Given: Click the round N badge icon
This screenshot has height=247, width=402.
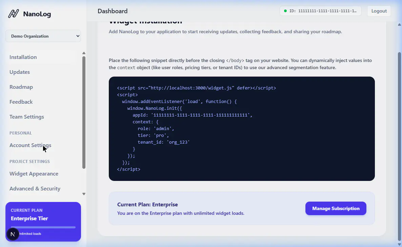Looking at the screenshot, I should (x=13, y=234).
